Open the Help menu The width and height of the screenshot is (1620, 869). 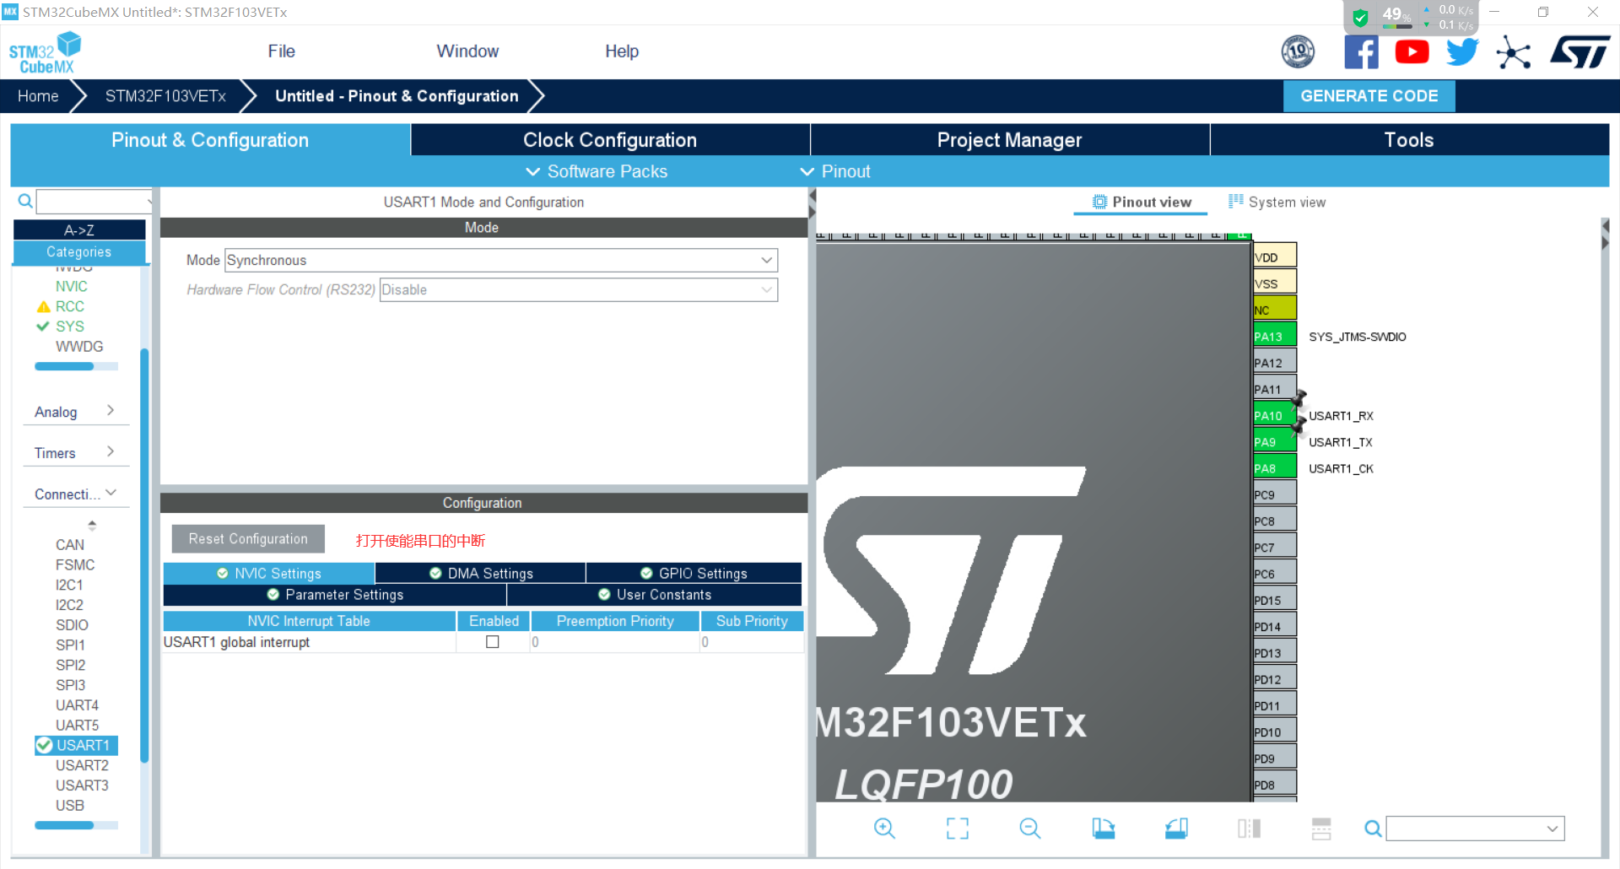pos(622,51)
